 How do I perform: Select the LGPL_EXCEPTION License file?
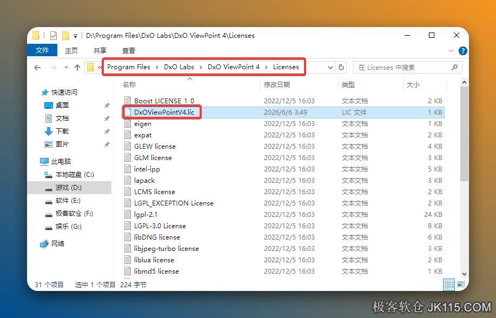pos(174,203)
